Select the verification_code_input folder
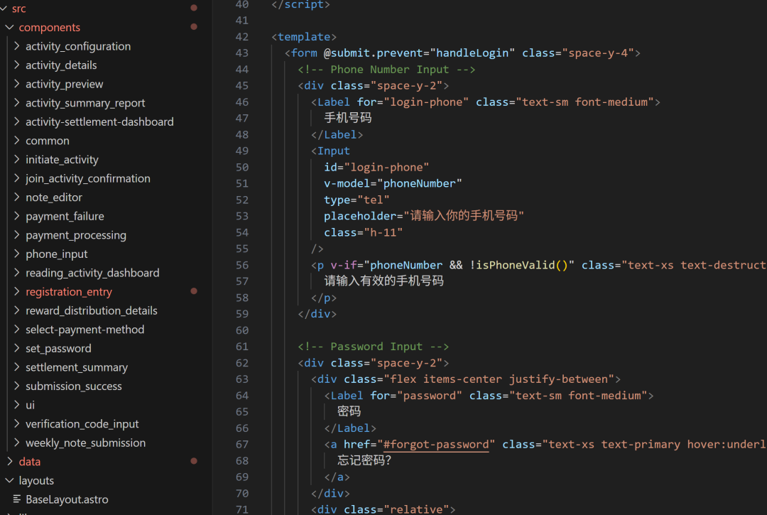The height and width of the screenshot is (515, 767). [82, 424]
